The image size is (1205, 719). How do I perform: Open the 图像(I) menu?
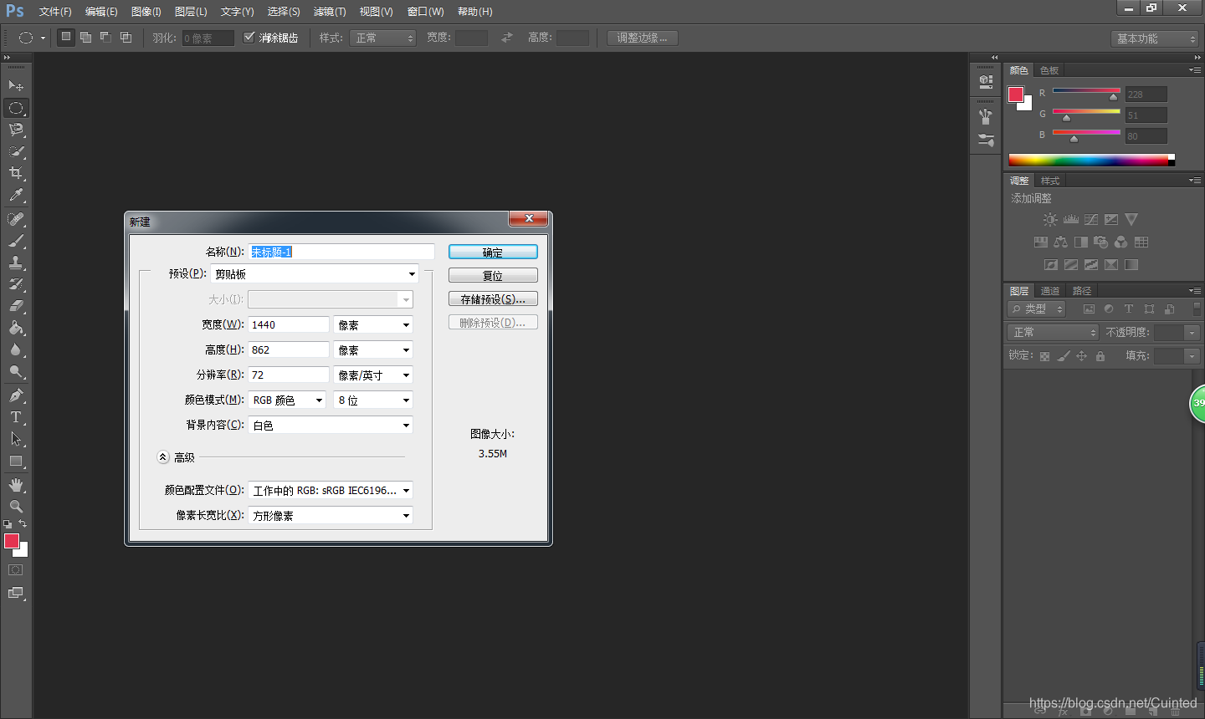[x=146, y=12]
